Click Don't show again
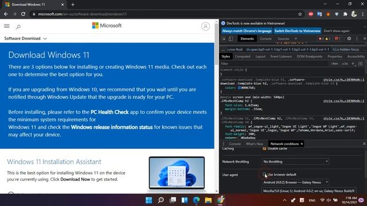 pyautogui.click(x=337, y=31)
